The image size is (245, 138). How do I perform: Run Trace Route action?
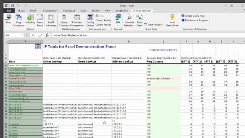tap(40, 20)
